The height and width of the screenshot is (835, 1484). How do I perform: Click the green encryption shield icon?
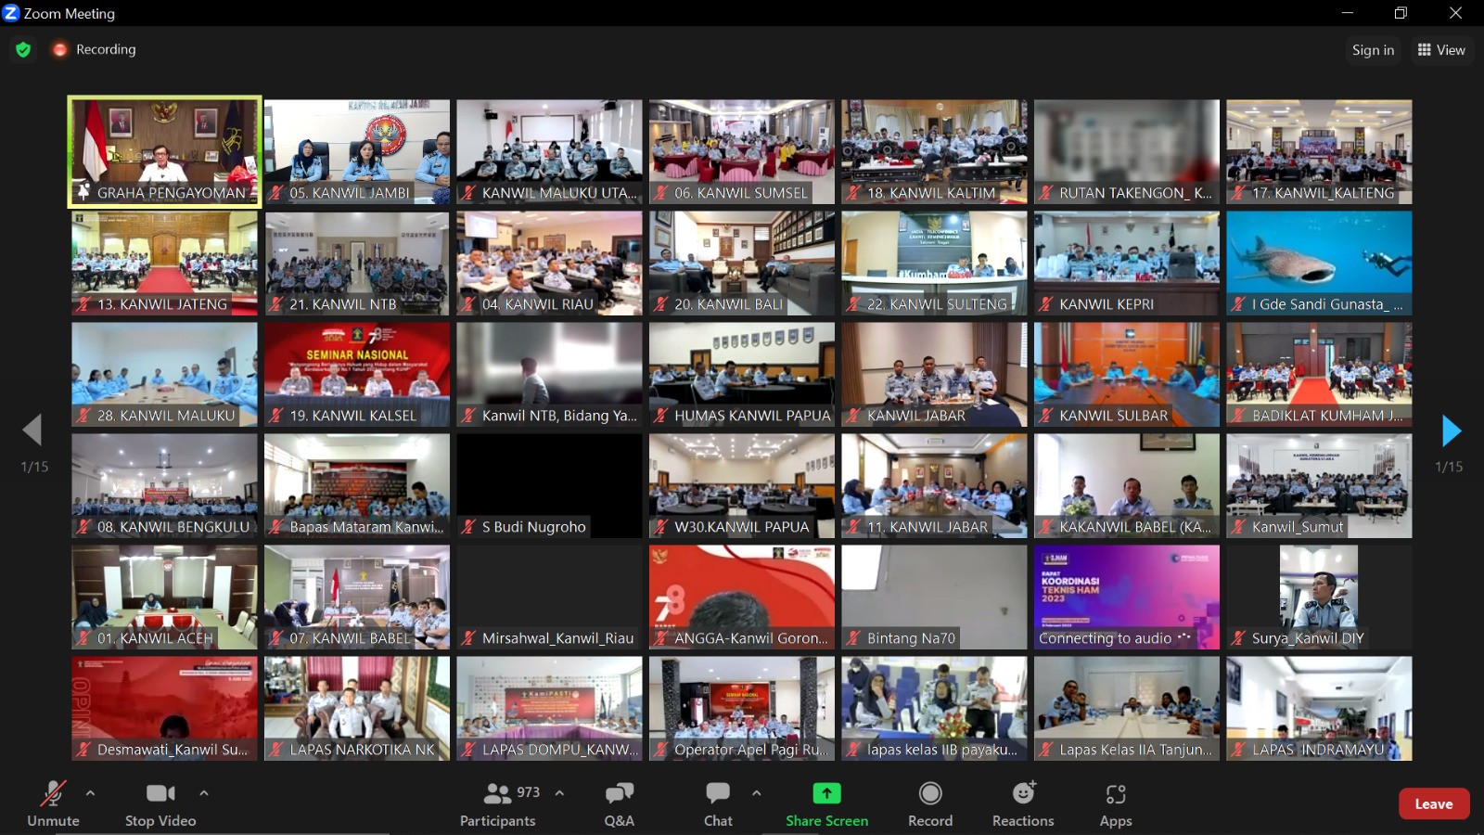23,49
